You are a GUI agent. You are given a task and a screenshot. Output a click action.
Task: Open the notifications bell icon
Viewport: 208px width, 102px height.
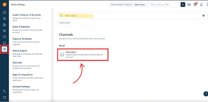click(201, 5)
